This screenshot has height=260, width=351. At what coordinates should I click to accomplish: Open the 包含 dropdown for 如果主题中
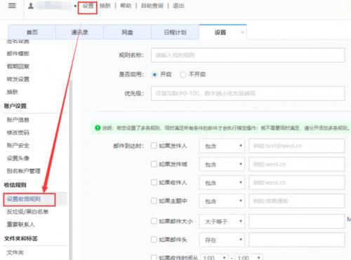(222, 201)
